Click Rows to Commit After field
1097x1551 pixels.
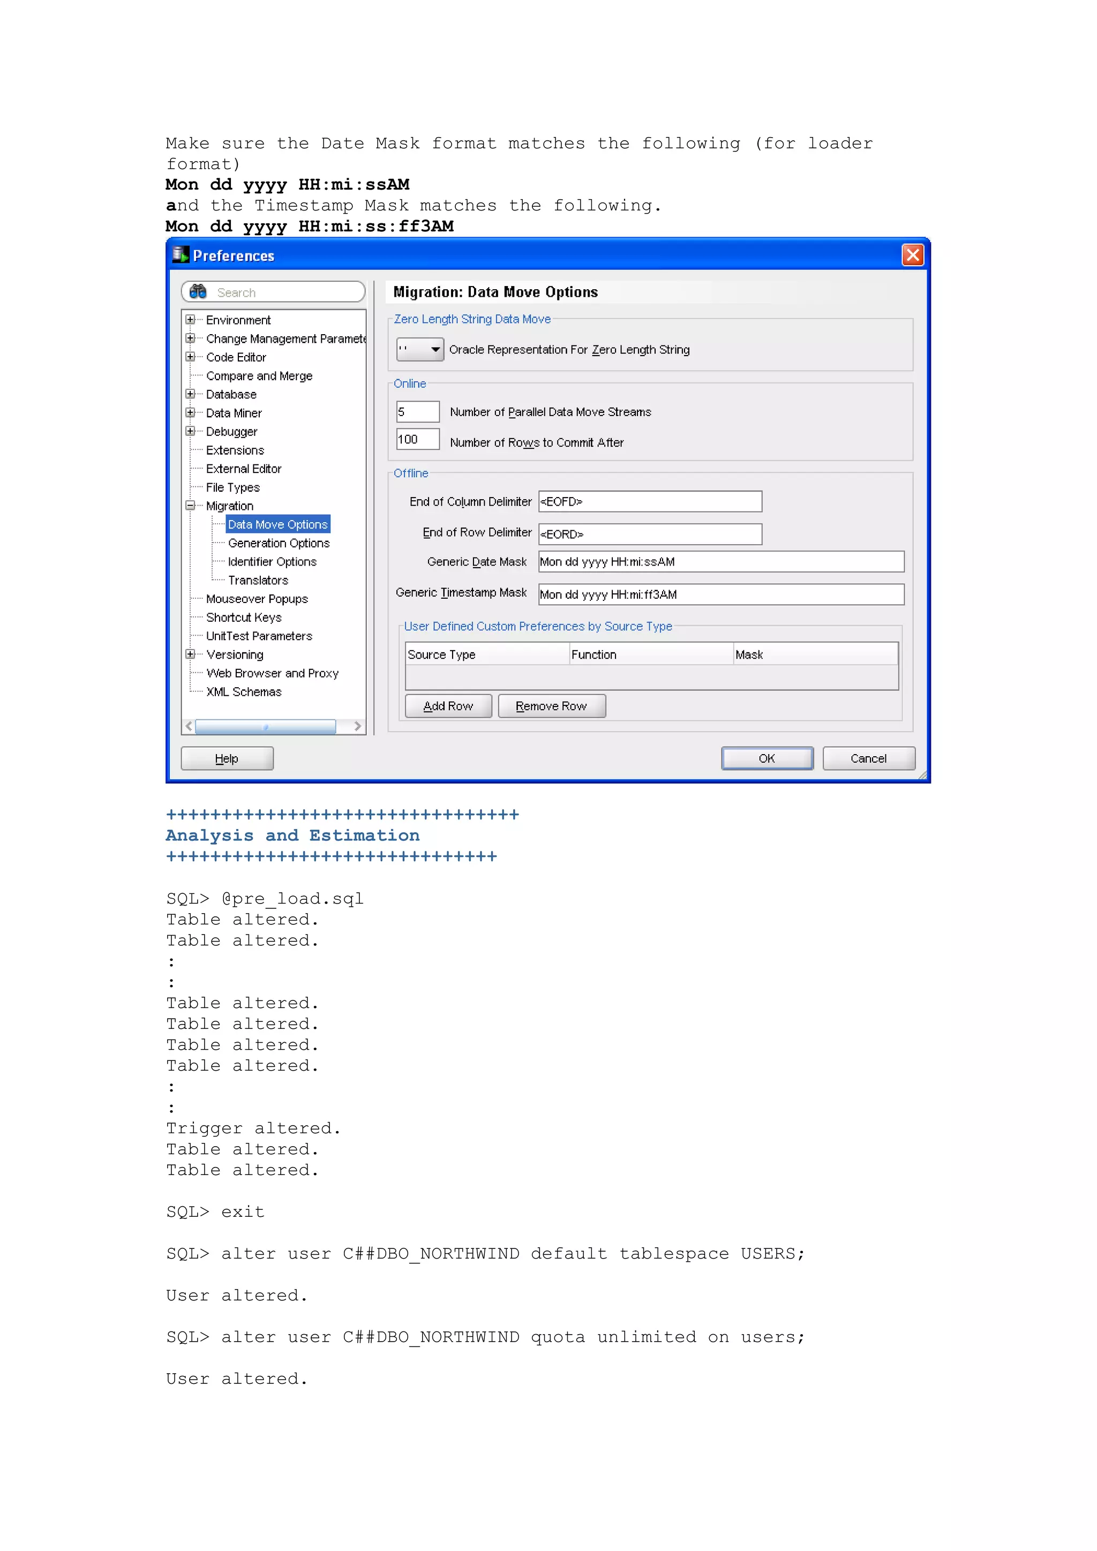[x=417, y=439]
